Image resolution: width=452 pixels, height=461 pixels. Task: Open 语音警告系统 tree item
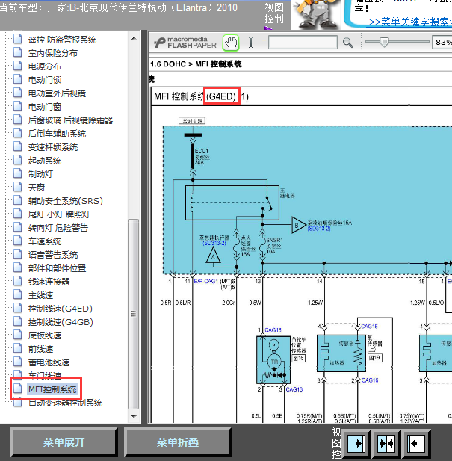click(x=53, y=255)
